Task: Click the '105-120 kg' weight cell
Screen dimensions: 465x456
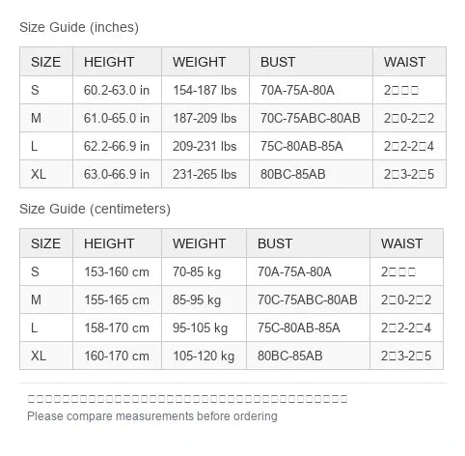Action: 204,356
